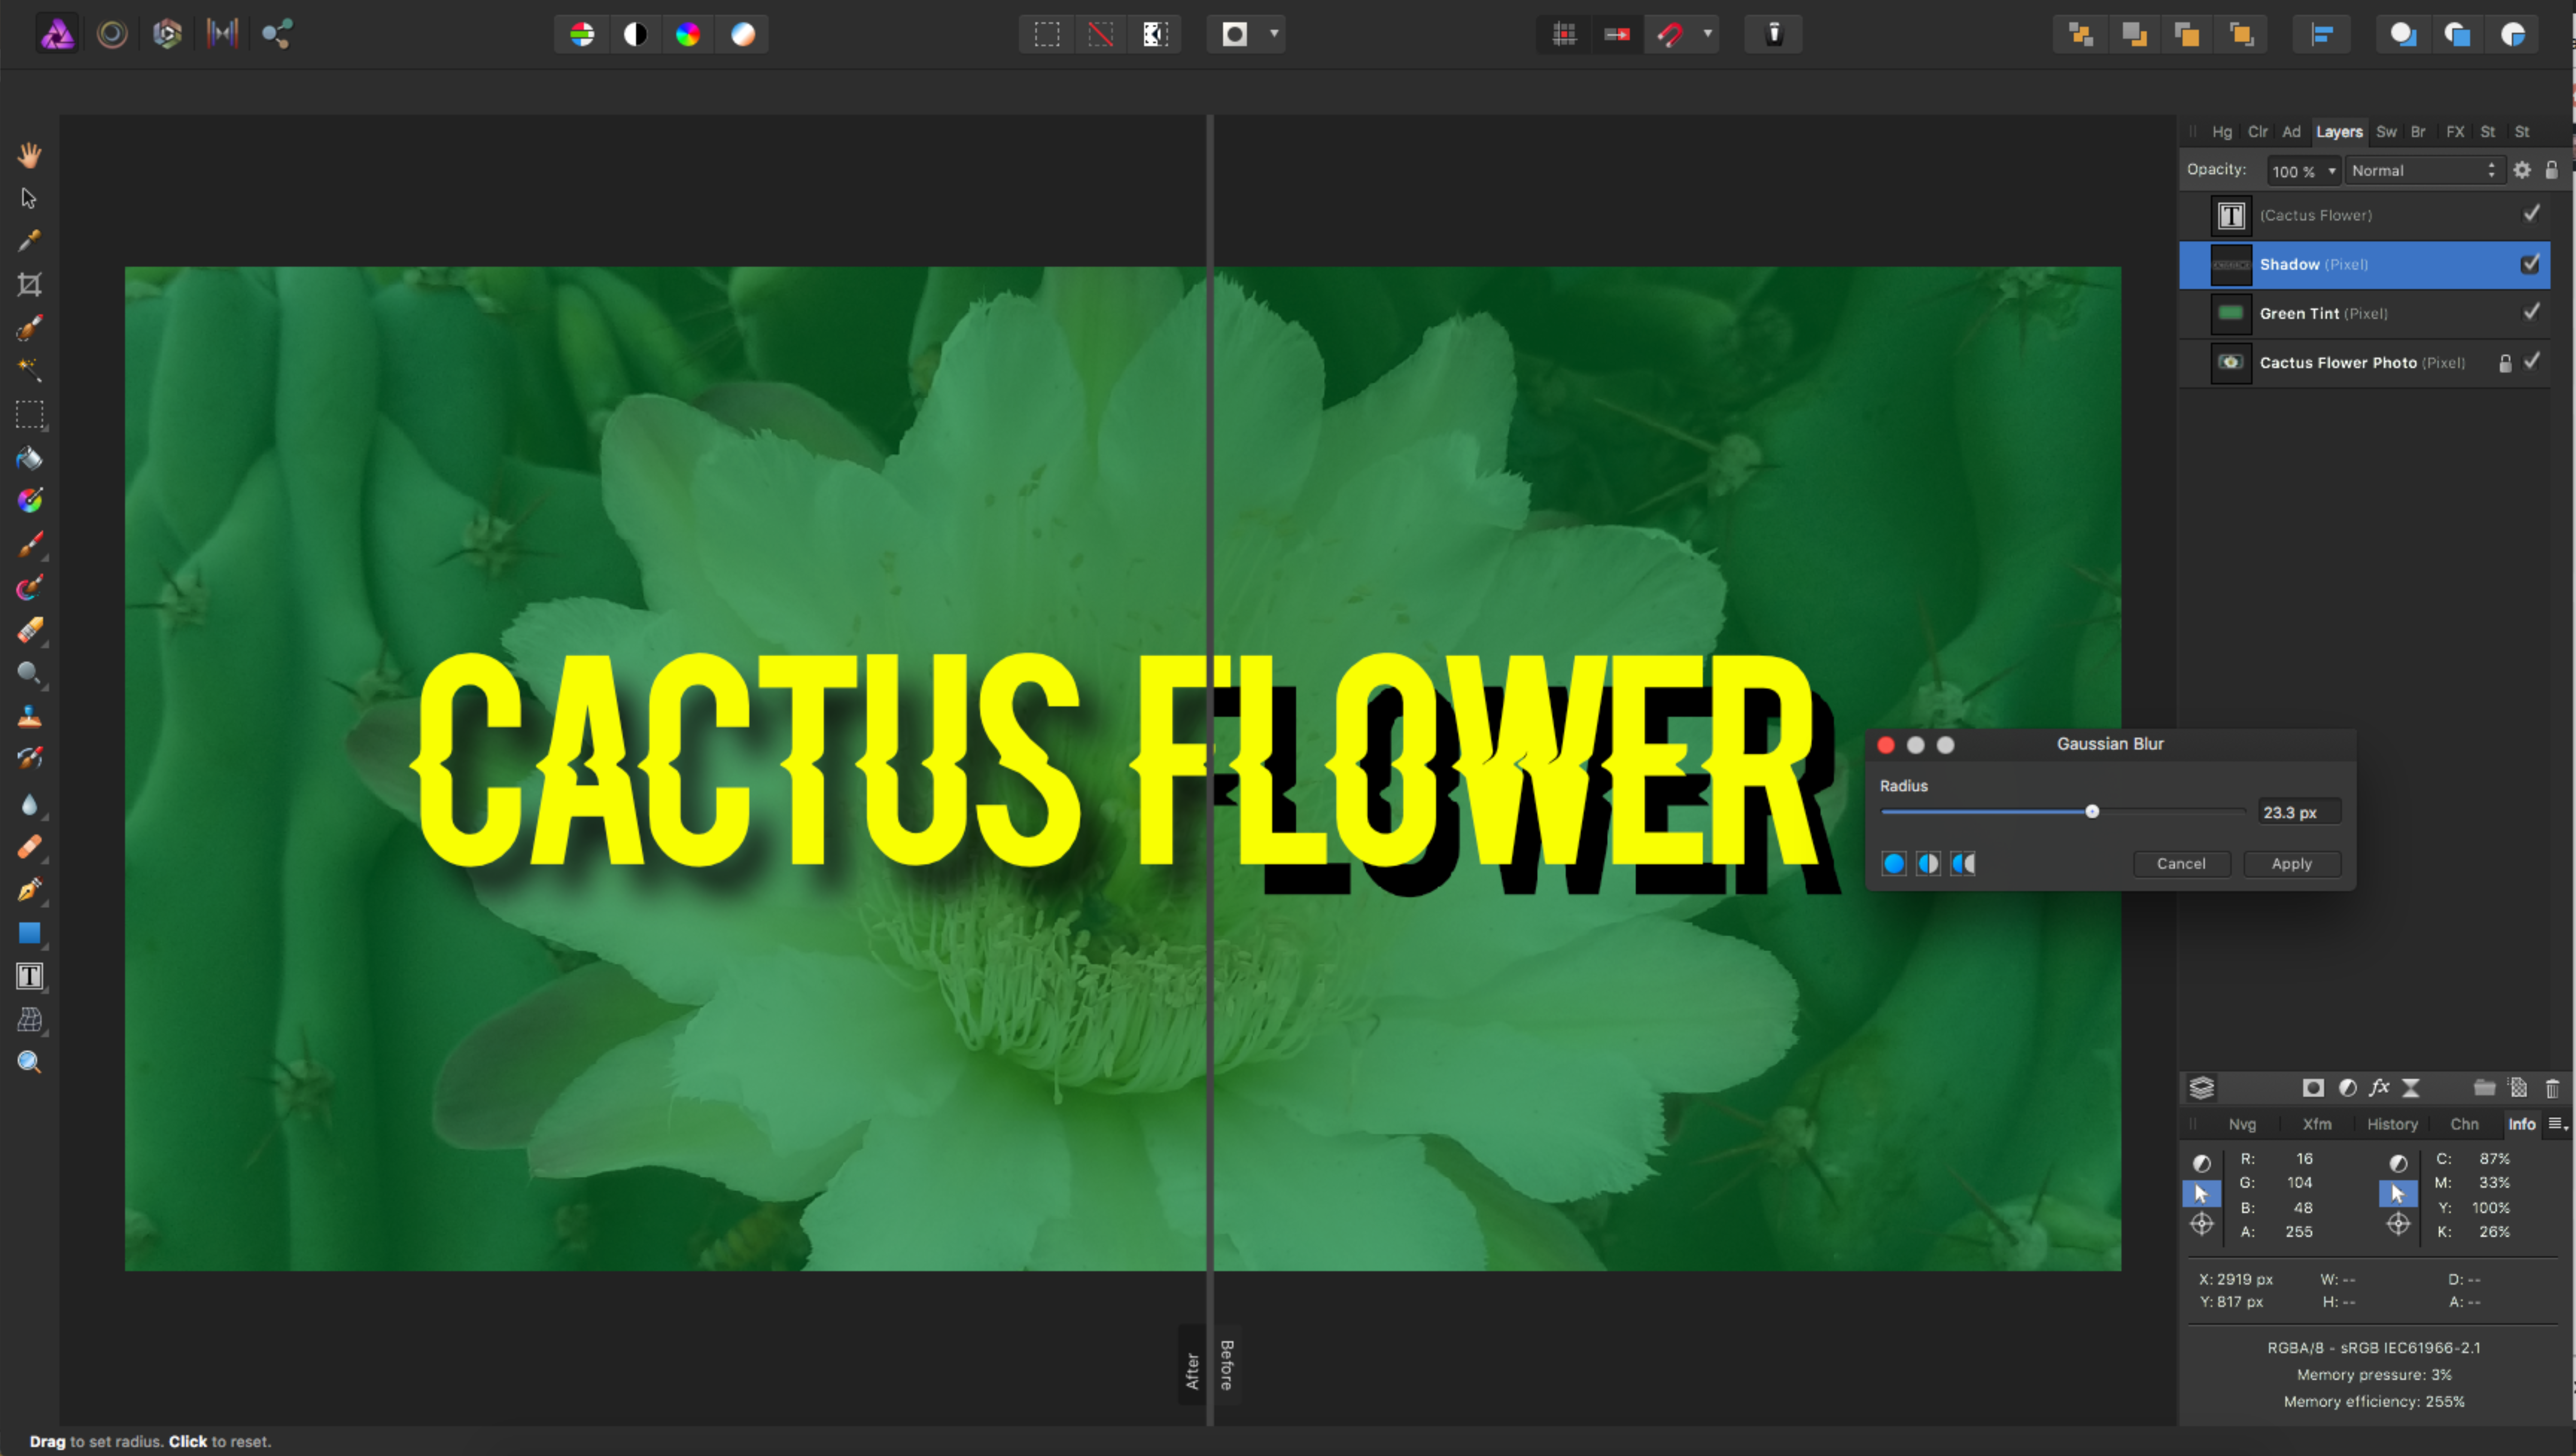Toggle Quick Mask button

(1235, 34)
